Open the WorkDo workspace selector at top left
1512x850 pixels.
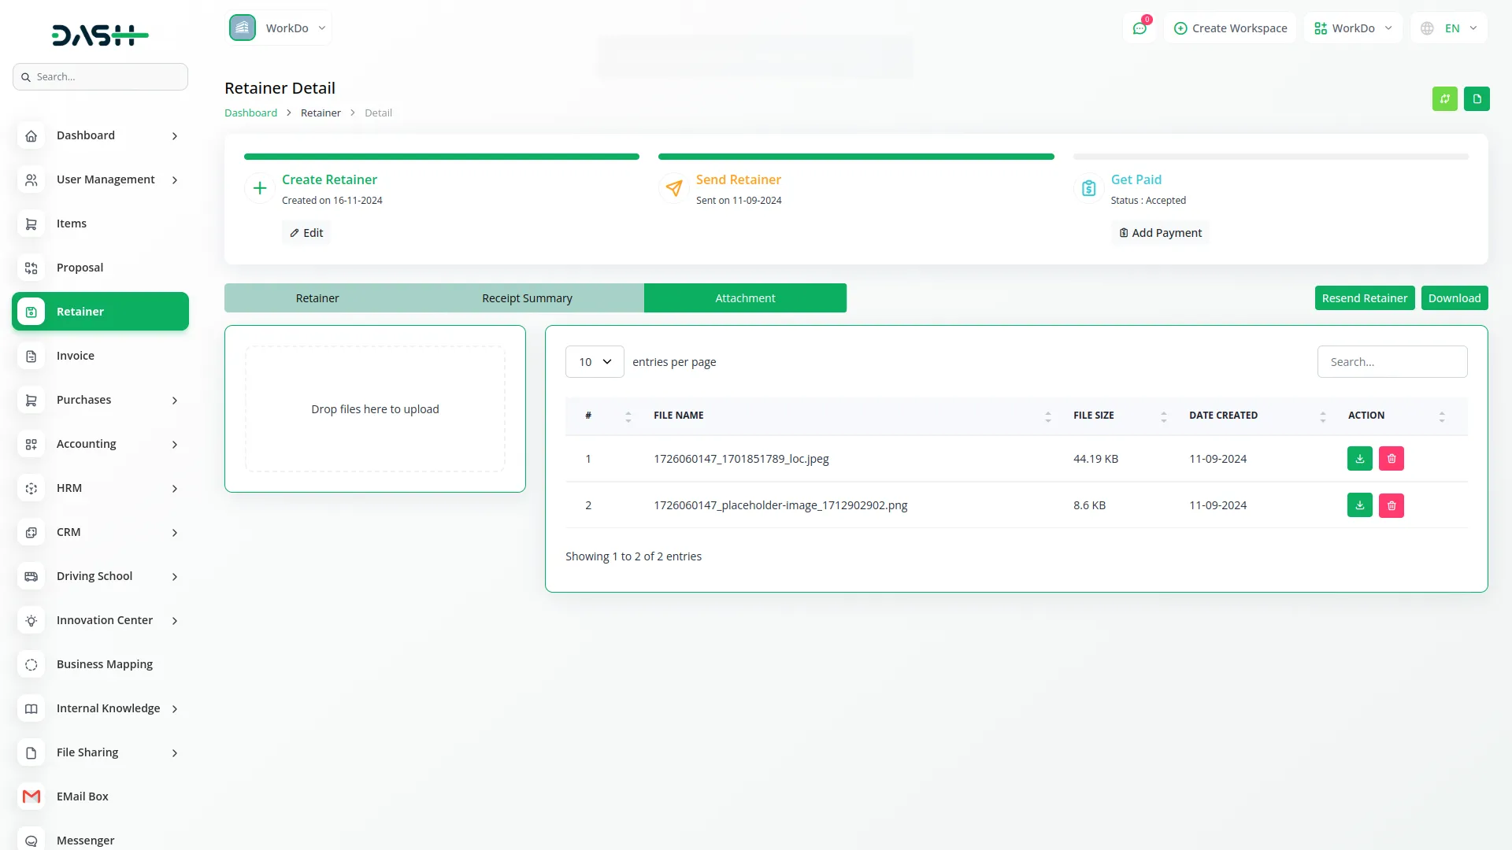coord(279,28)
